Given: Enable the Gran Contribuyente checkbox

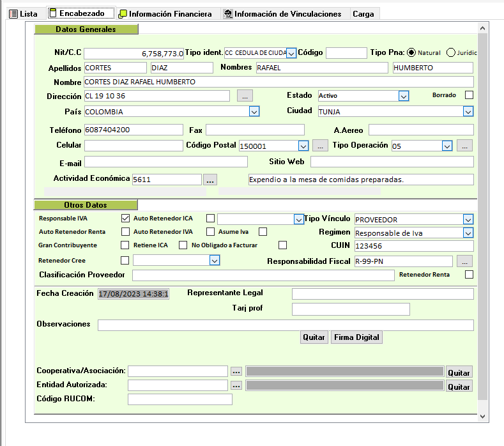Looking at the screenshot, I should pos(125,245).
